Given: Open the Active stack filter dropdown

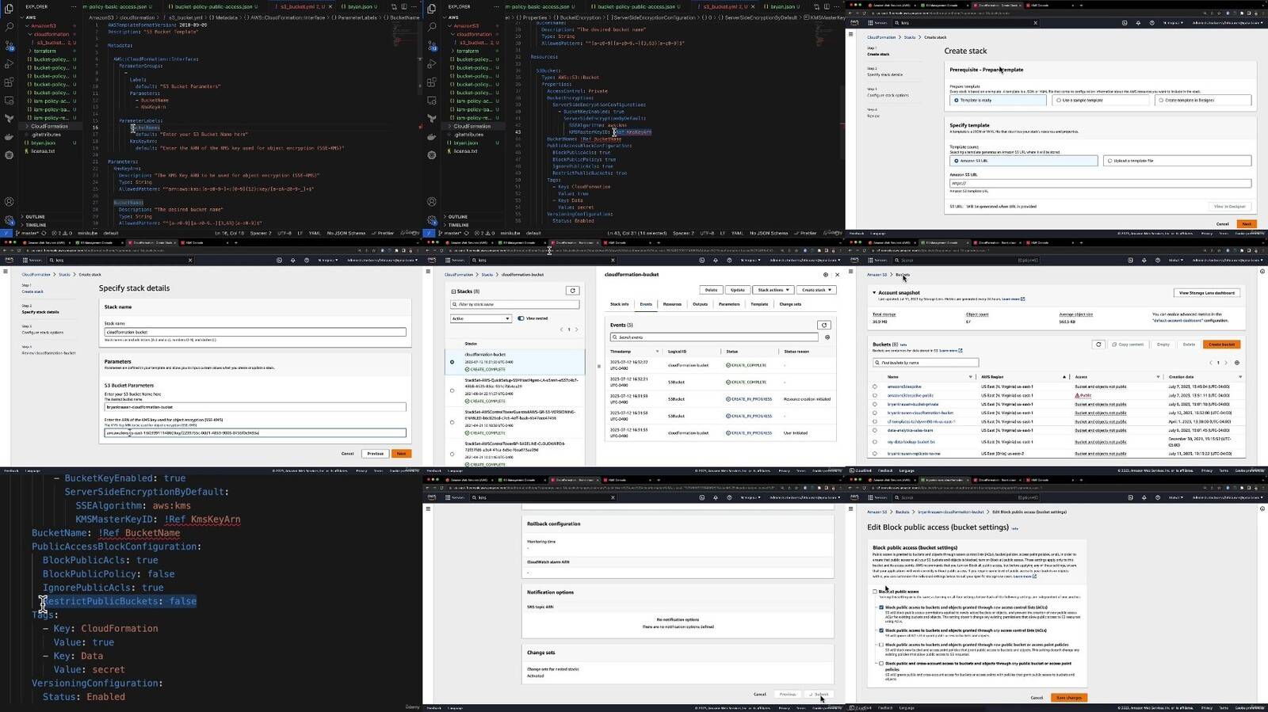Looking at the screenshot, I should click(481, 318).
